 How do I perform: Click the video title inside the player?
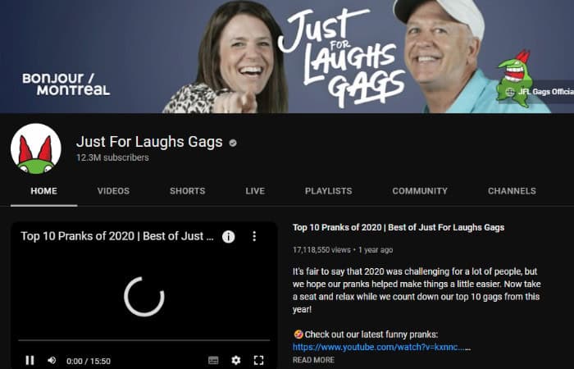click(x=117, y=236)
